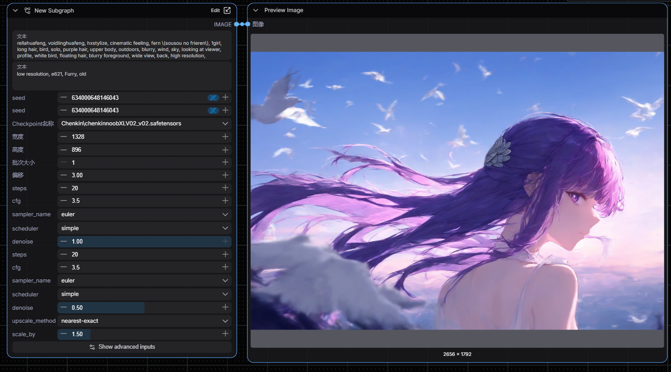Increase the 宽度 value 1328
This screenshot has width=671, height=372.
coord(225,137)
